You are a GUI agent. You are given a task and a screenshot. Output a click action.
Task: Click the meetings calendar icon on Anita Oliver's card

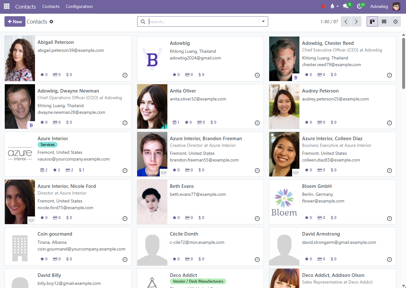pyautogui.click(x=174, y=122)
